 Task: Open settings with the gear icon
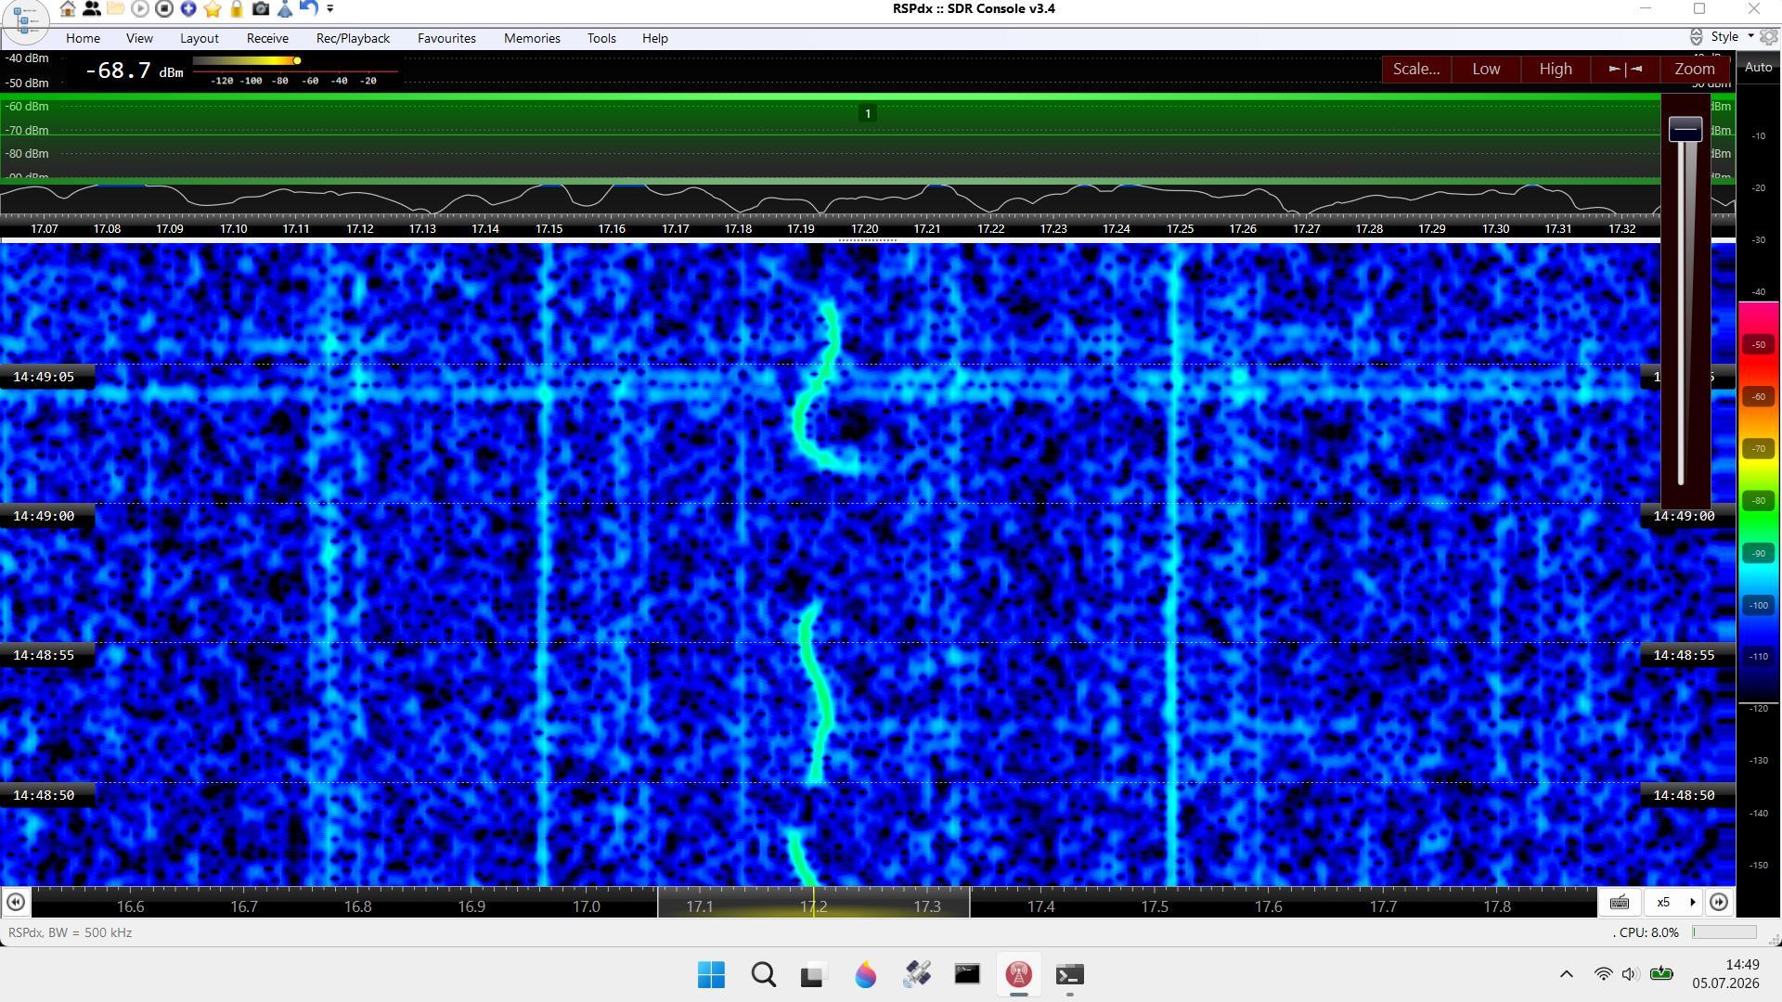tap(1768, 37)
